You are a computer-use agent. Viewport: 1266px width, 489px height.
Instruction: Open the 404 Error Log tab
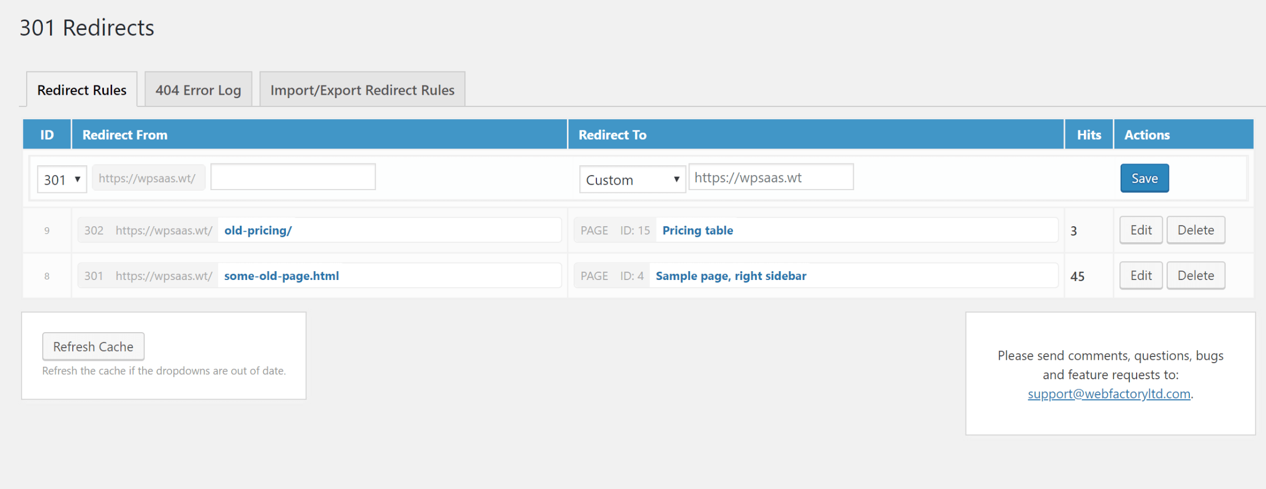[198, 89]
